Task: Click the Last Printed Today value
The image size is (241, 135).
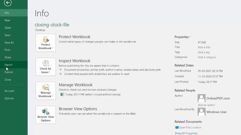Action: pos(207,82)
